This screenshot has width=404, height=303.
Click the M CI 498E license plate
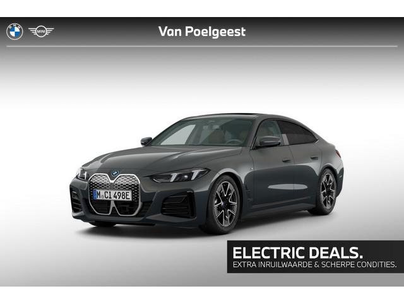click(112, 195)
